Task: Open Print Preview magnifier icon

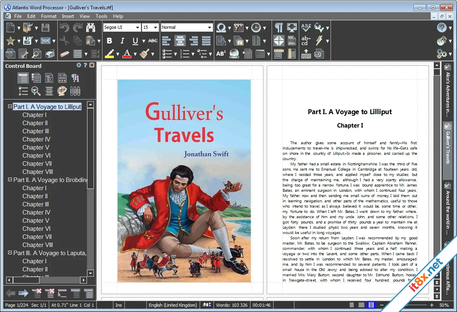Action: pos(37,54)
